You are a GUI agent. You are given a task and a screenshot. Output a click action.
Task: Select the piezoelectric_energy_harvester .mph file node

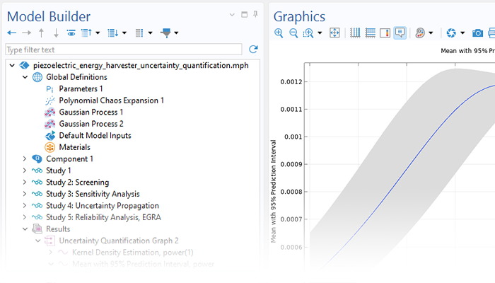(x=141, y=65)
